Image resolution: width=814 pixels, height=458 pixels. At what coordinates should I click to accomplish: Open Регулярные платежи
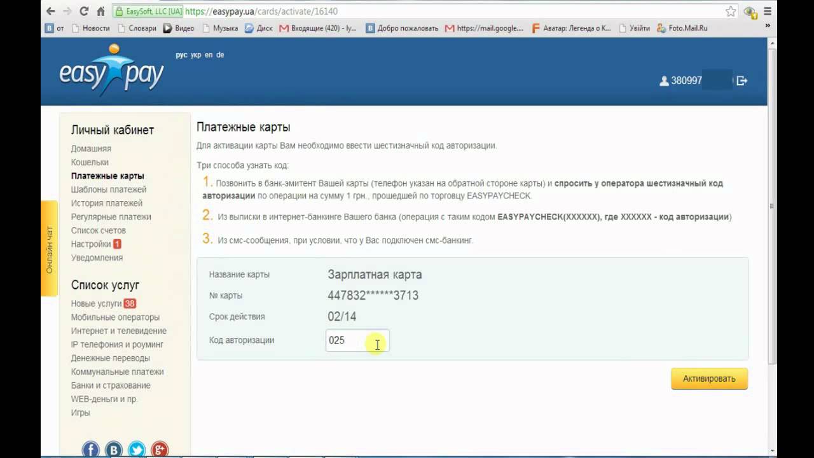pyautogui.click(x=111, y=217)
